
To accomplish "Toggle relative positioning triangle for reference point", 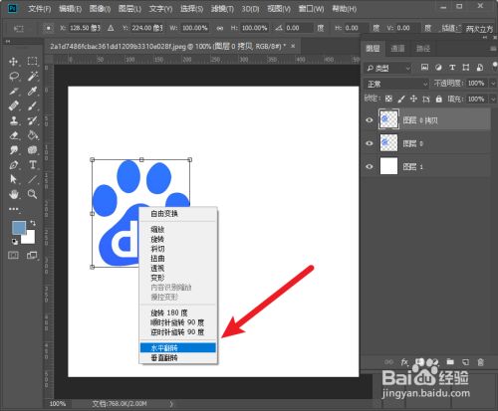I will point(111,28).
